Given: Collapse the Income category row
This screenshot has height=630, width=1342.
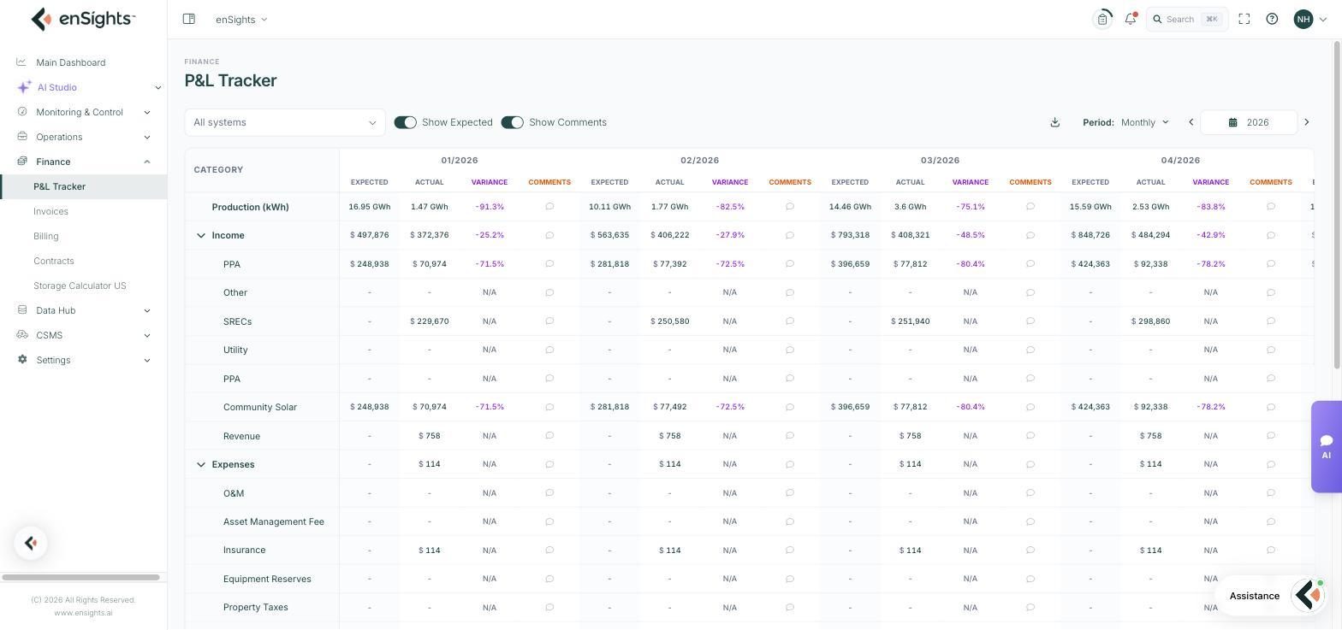Looking at the screenshot, I should click(201, 235).
